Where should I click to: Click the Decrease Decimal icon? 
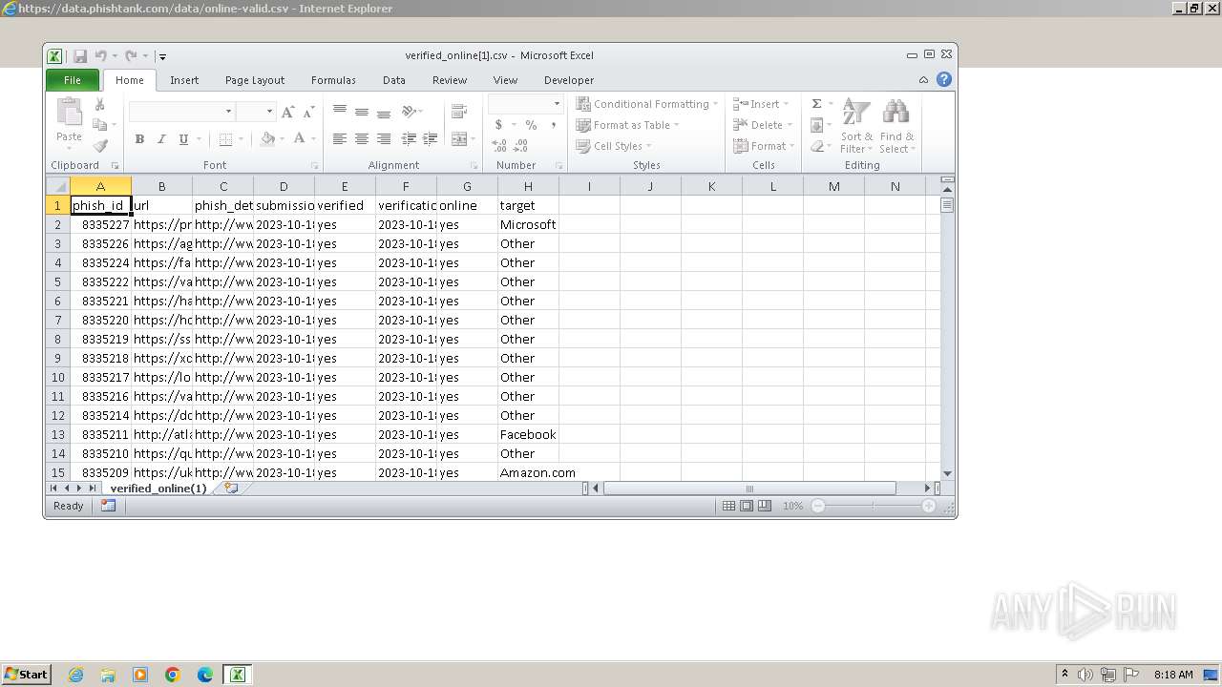click(521, 146)
